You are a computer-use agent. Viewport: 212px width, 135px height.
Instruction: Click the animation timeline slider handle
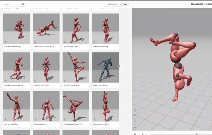[197, 134]
